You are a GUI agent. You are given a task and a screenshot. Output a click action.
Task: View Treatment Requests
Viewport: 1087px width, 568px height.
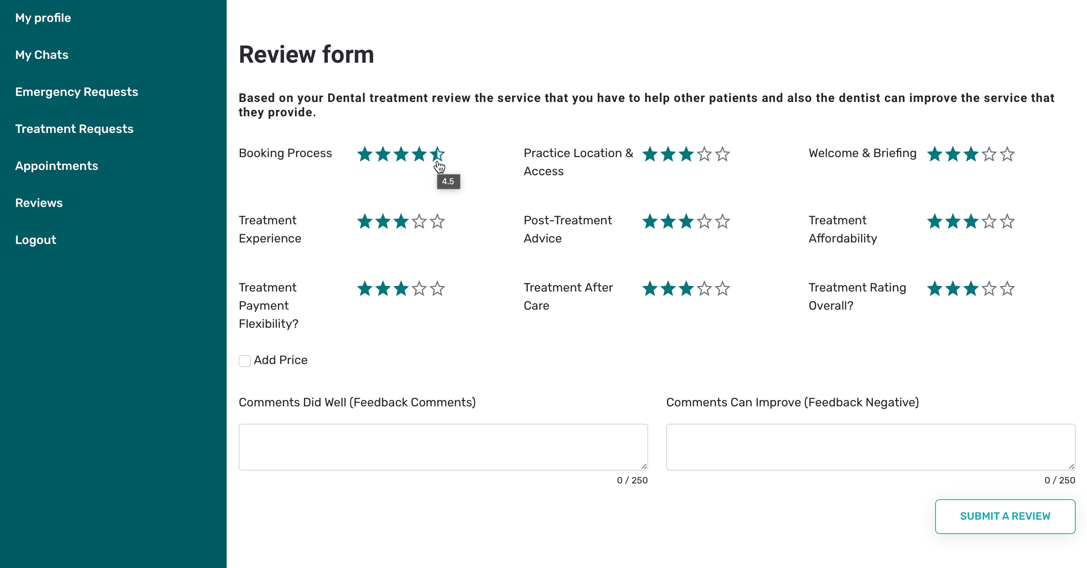74,129
